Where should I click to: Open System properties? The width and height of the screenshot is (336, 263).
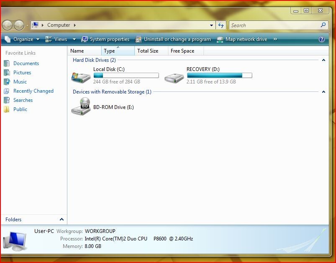(105, 39)
